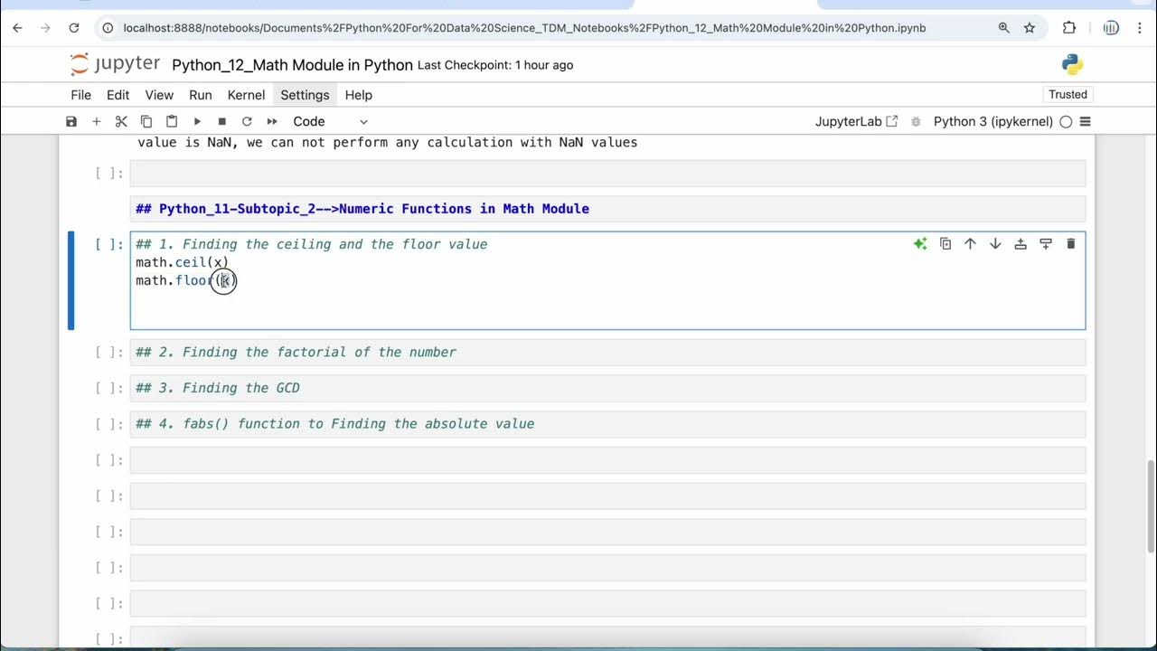Open the Kernel menu
Viewport: 1157px width, 651px height.
(x=246, y=95)
